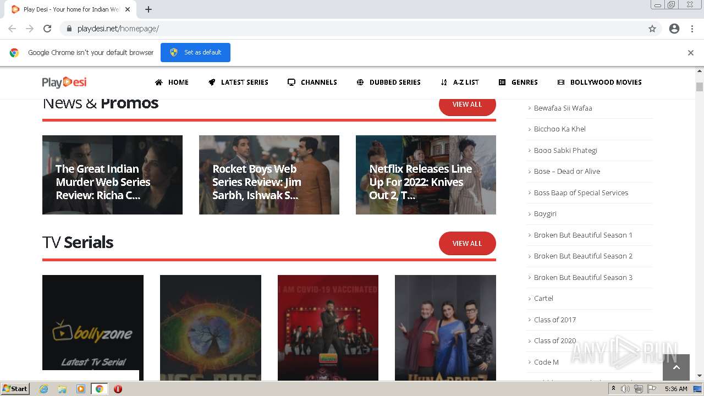Reload the page

tap(47, 29)
